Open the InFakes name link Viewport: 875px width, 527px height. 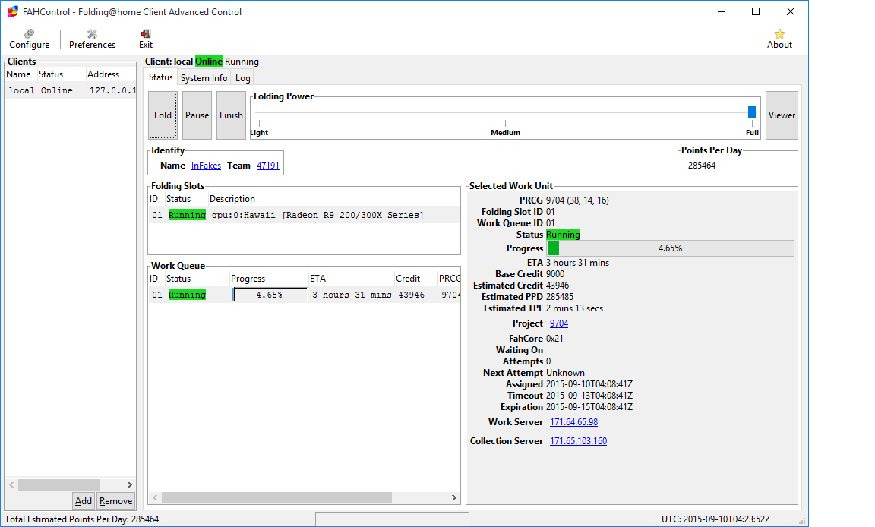pos(206,166)
